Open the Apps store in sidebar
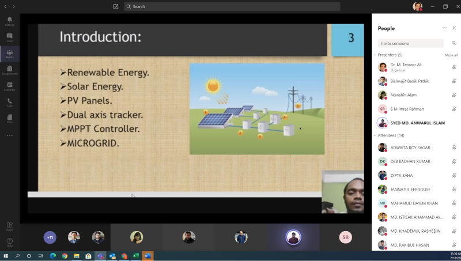The width and height of the screenshot is (461, 261). coord(9,226)
